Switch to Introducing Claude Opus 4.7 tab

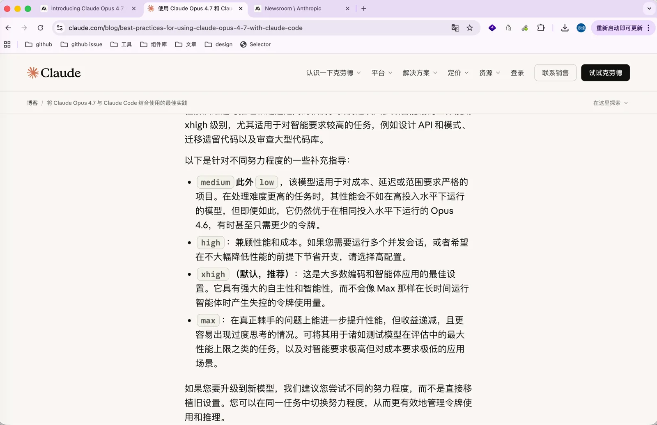[x=87, y=9]
